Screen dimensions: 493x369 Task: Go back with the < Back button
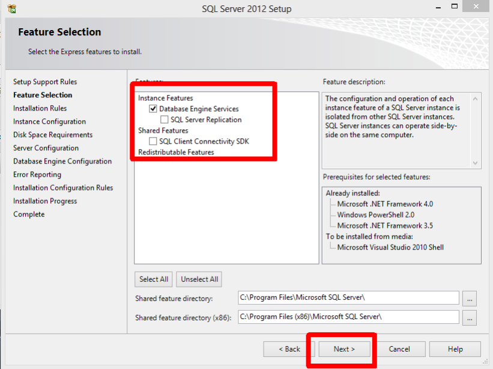coord(289,349)
